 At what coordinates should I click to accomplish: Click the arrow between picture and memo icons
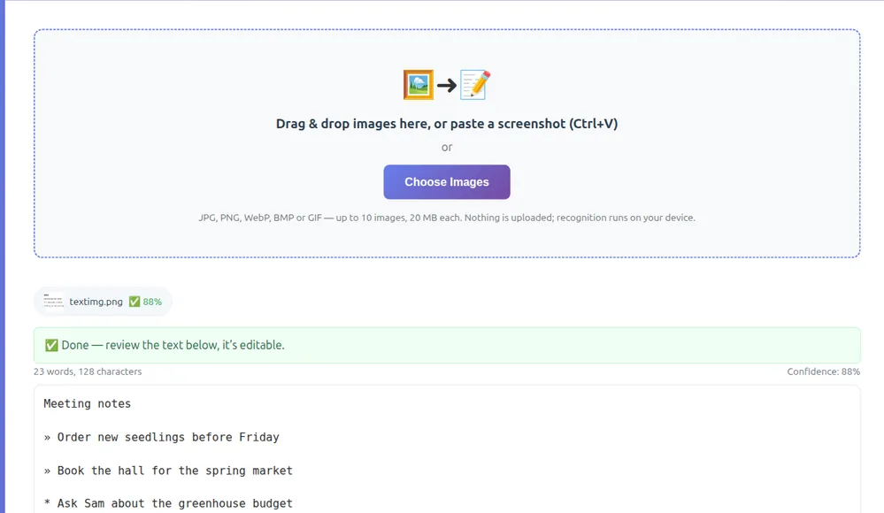click(447, 86)
